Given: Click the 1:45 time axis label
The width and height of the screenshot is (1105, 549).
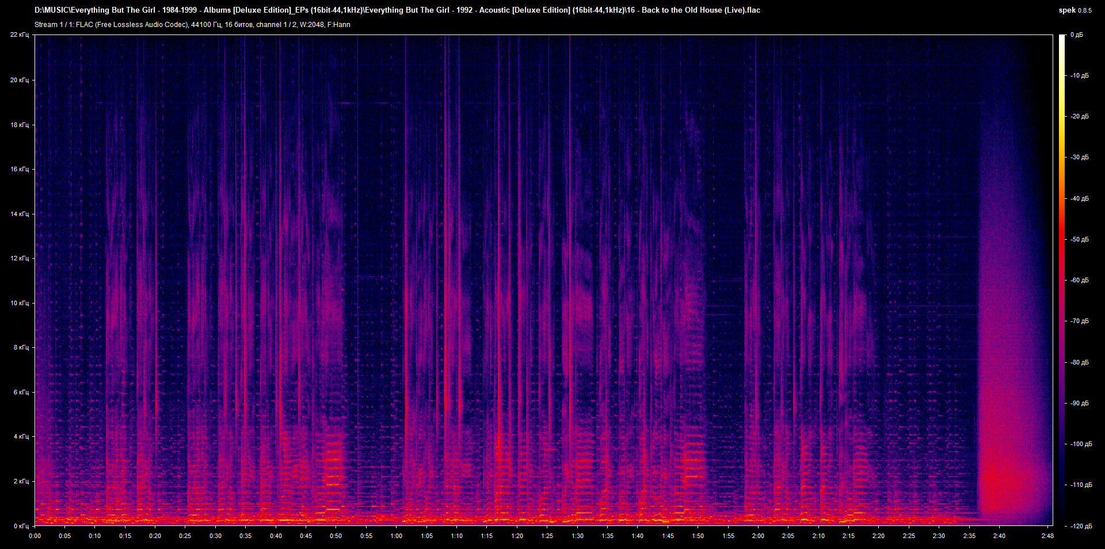Looking at the screenshot, I should click(x=668, y=536).
